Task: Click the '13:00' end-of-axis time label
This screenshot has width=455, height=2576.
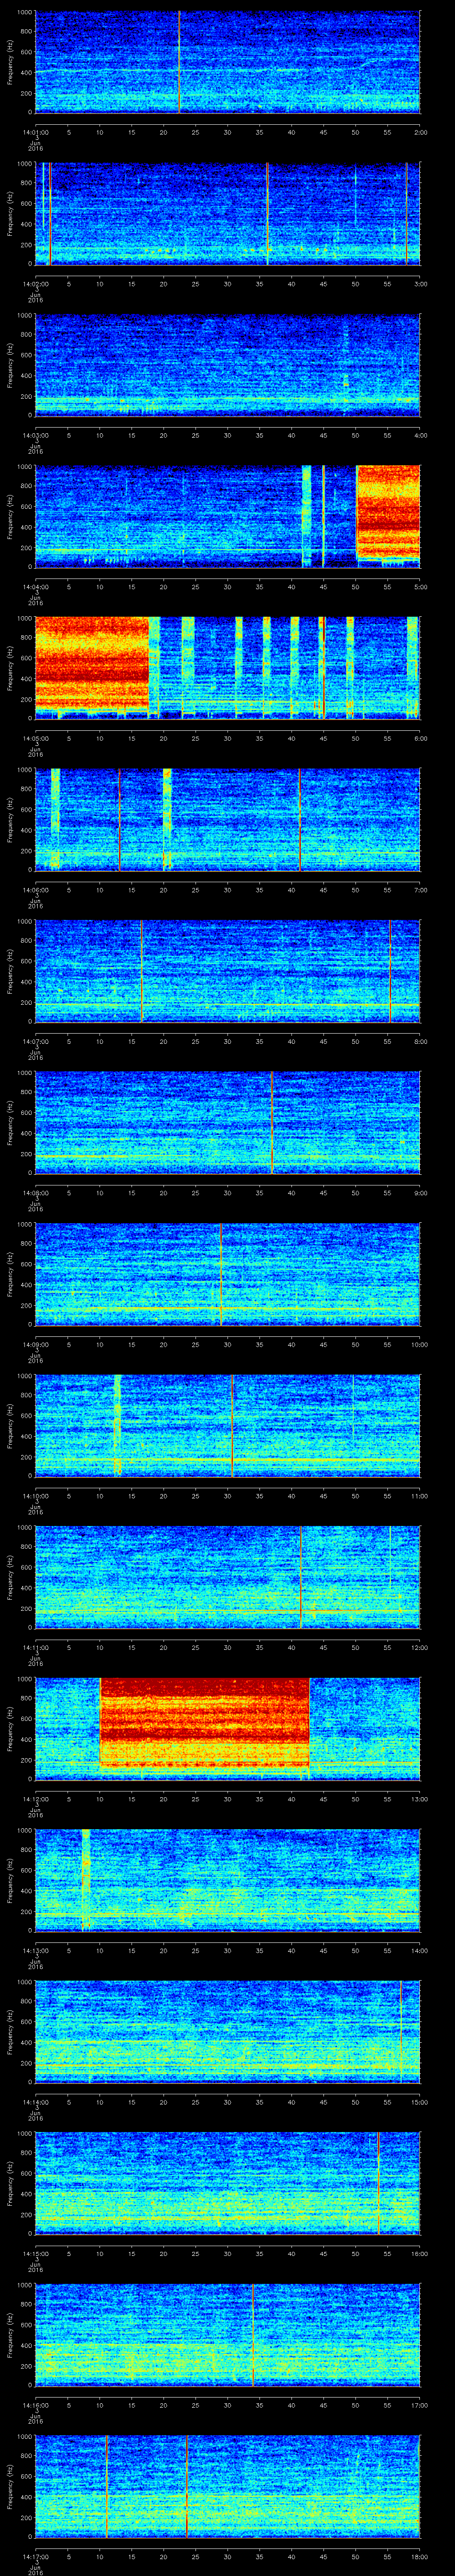Action: [x=420, y=1798]
